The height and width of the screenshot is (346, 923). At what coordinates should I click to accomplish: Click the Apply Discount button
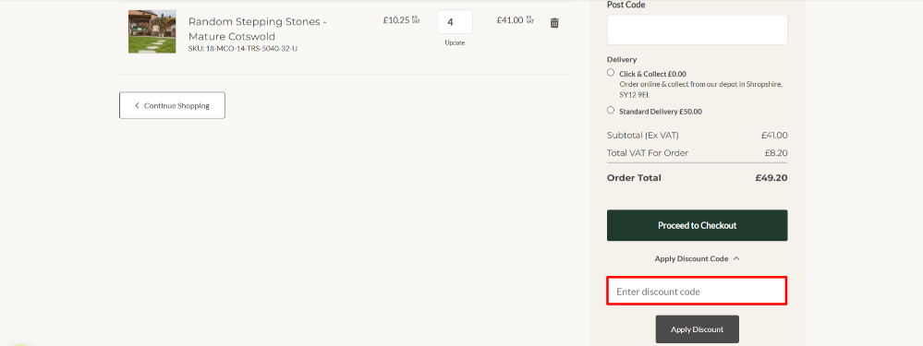697,329
